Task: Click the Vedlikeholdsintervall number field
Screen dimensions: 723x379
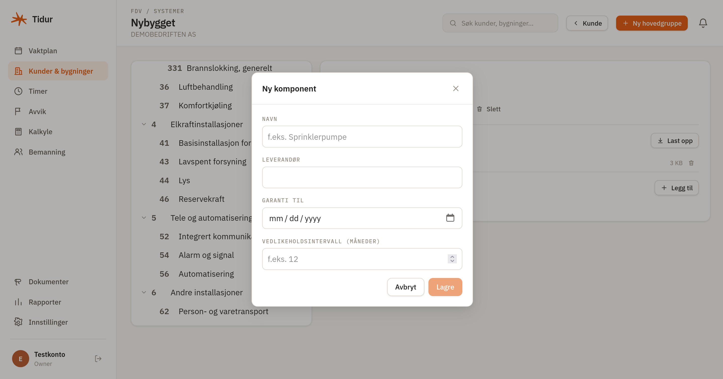Action: [x=362, y=259]
